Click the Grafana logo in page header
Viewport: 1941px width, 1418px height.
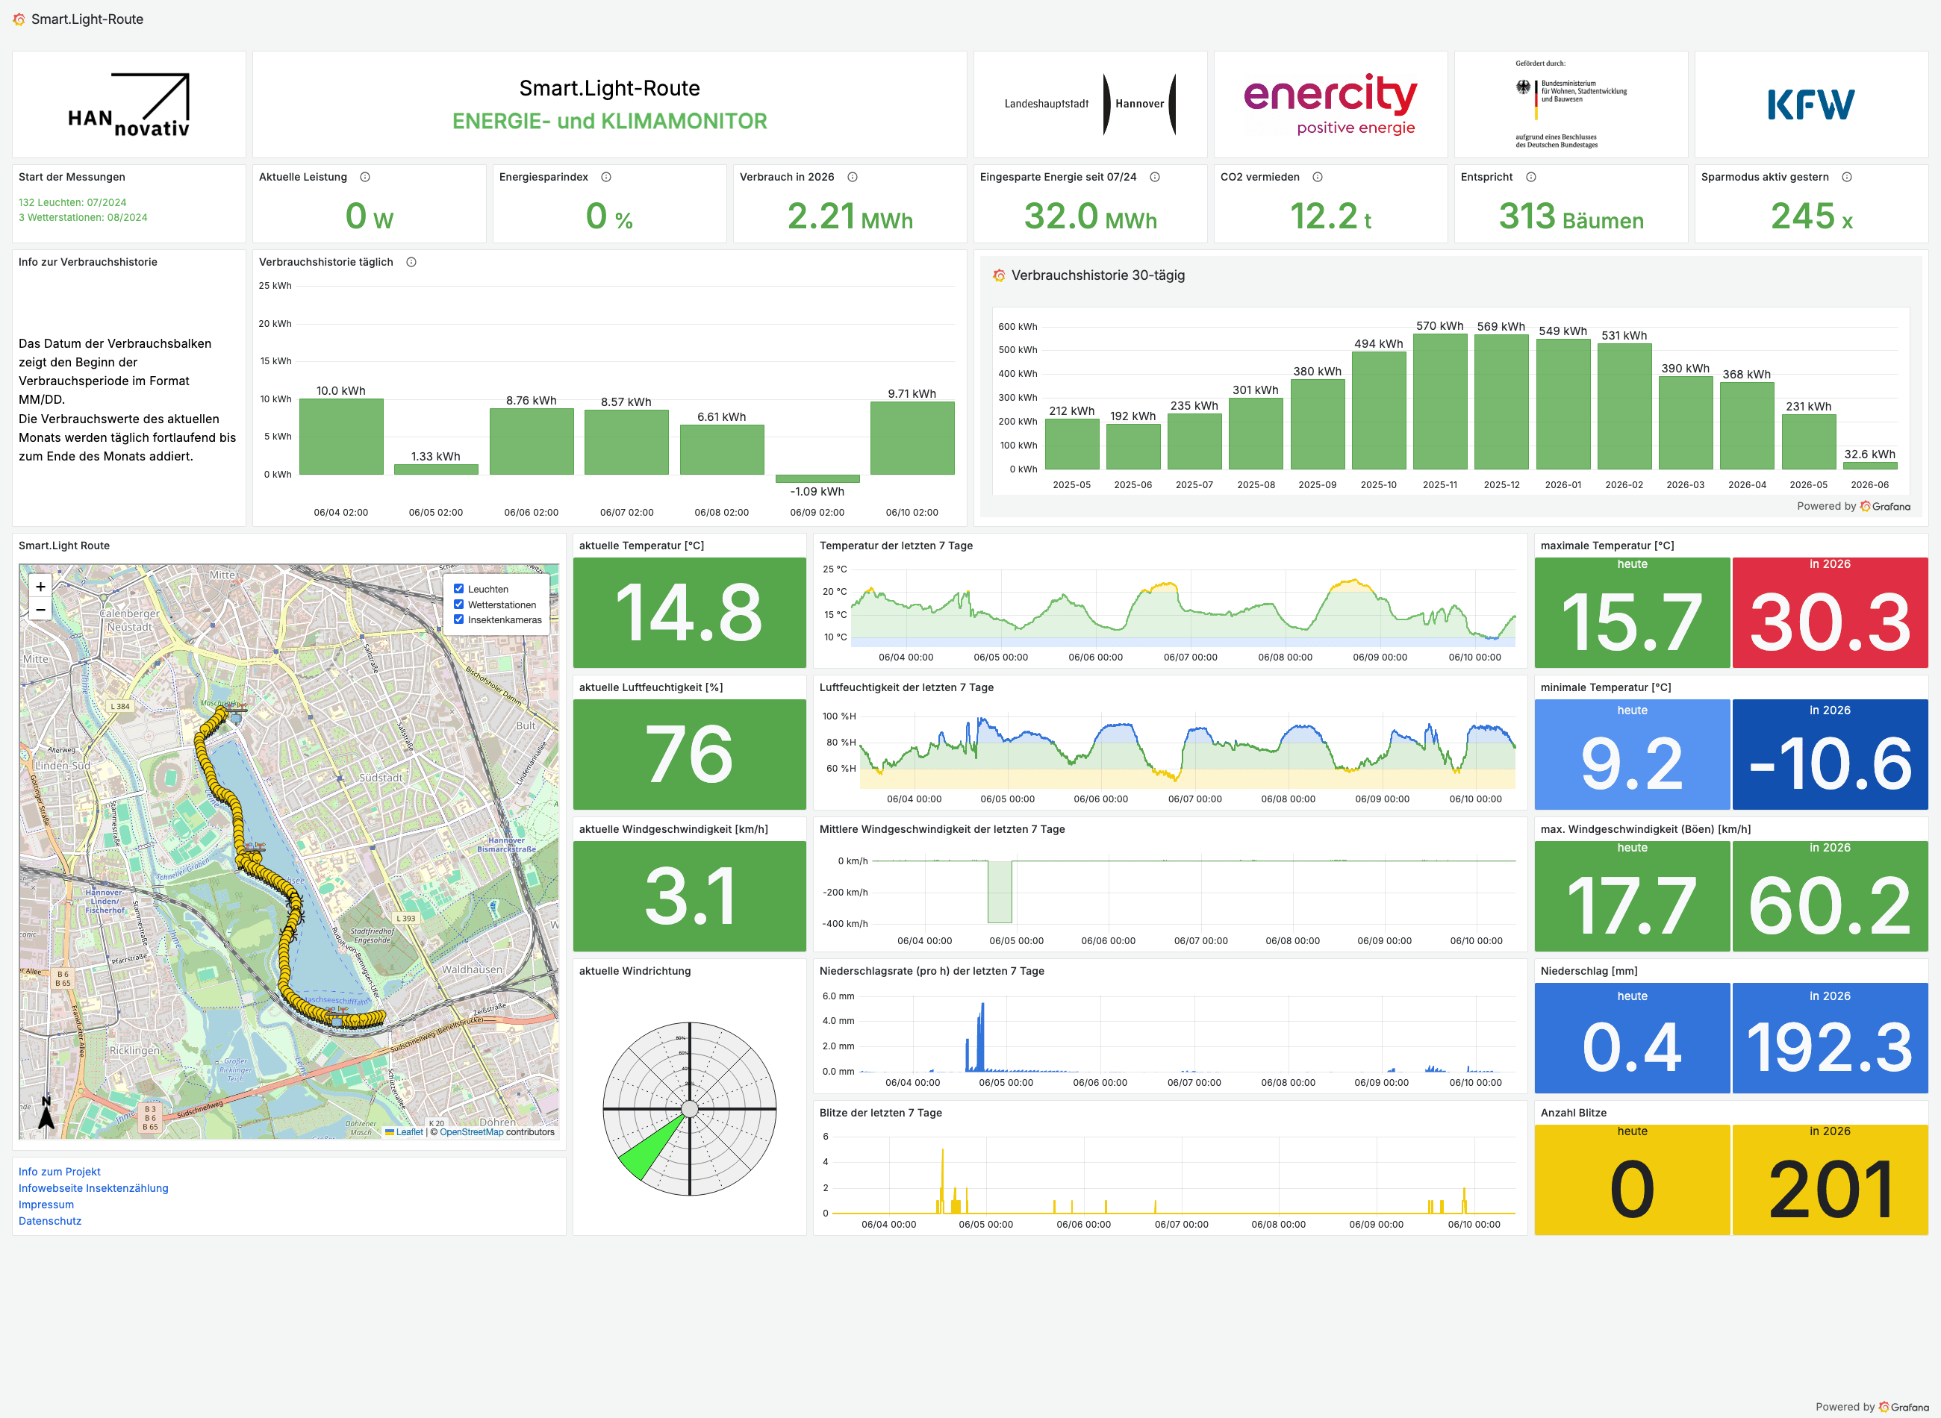(x=19, y=19)
